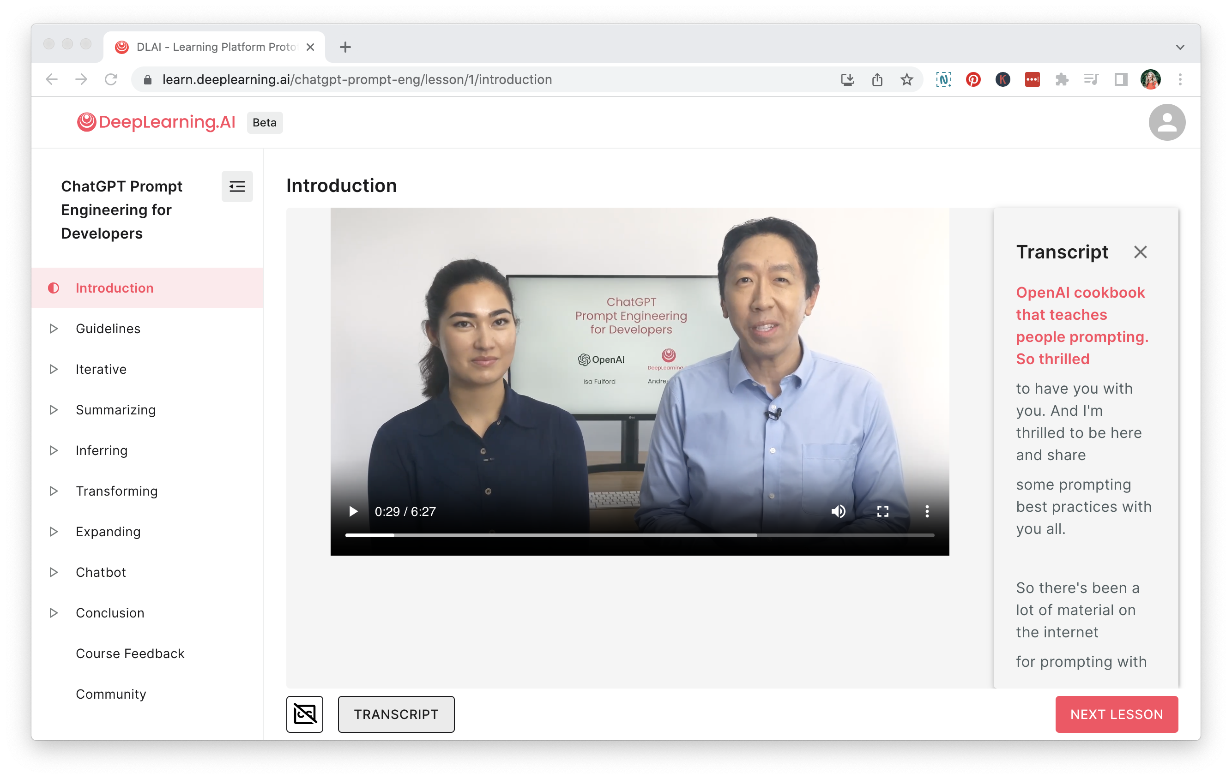Click the DeepLearning.AI logo
This screenshot has height=779, width=1232.
point(156,122)
